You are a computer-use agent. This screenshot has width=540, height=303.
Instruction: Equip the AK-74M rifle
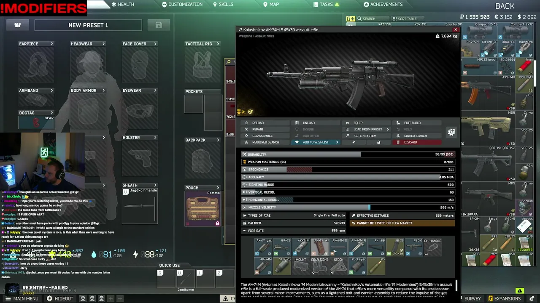click(x=367, y=123)
